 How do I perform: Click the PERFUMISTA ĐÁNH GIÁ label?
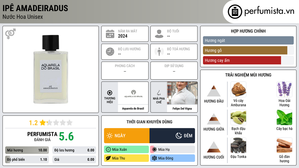(42, 136)
